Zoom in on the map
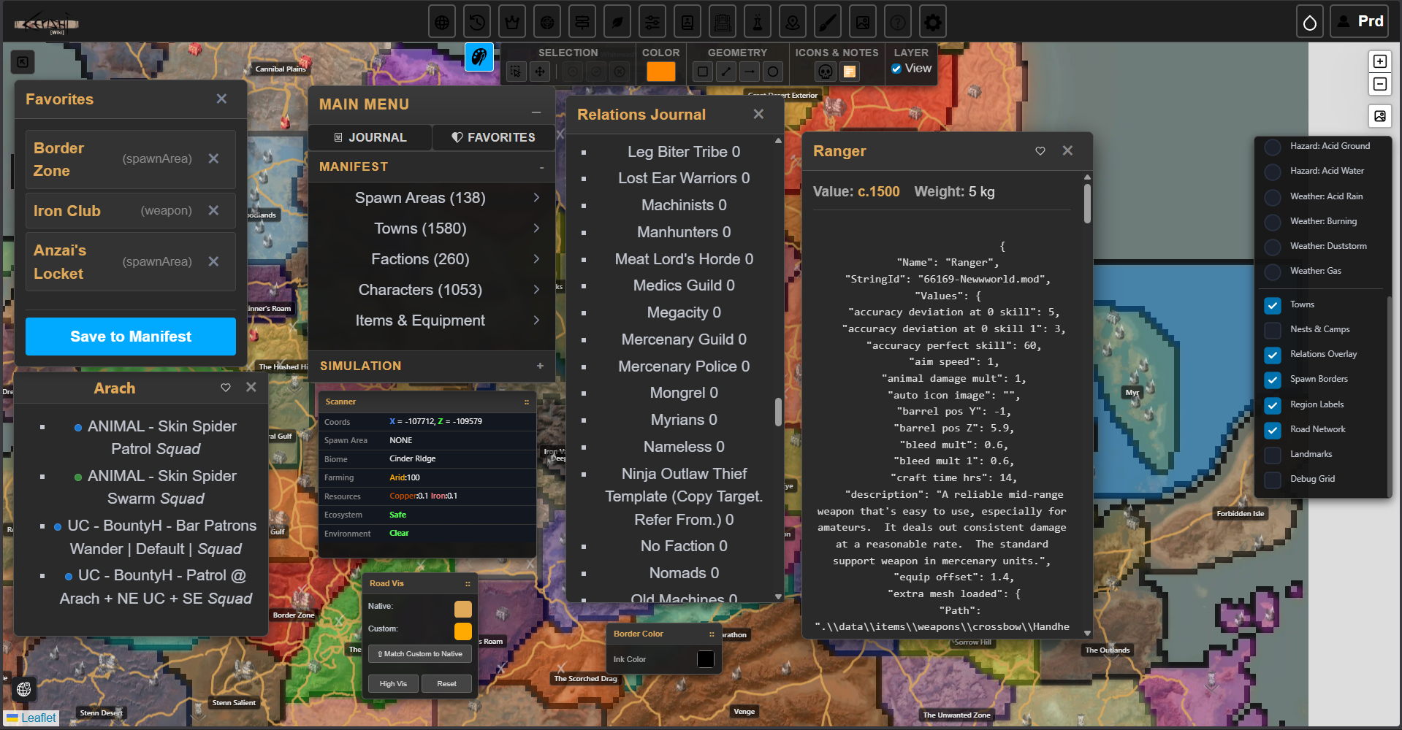The height and width of the screenshot is (730, 1402). [x=1380, y=61]
